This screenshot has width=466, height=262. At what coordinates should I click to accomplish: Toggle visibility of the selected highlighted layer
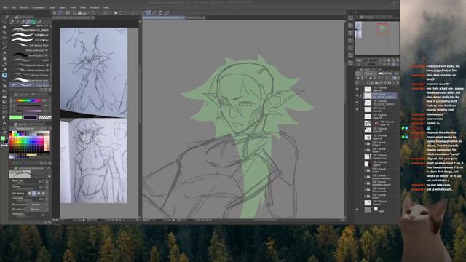pos(358,95)
